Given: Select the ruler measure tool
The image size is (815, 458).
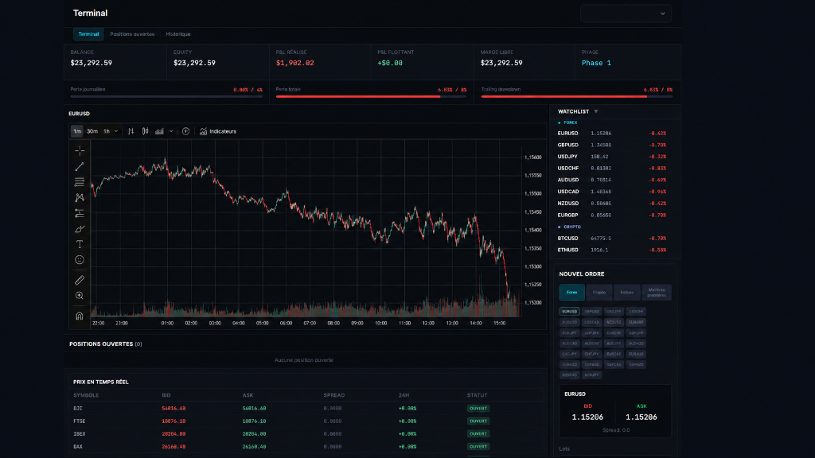Looking at the screenshot, I should coord(80,281).
